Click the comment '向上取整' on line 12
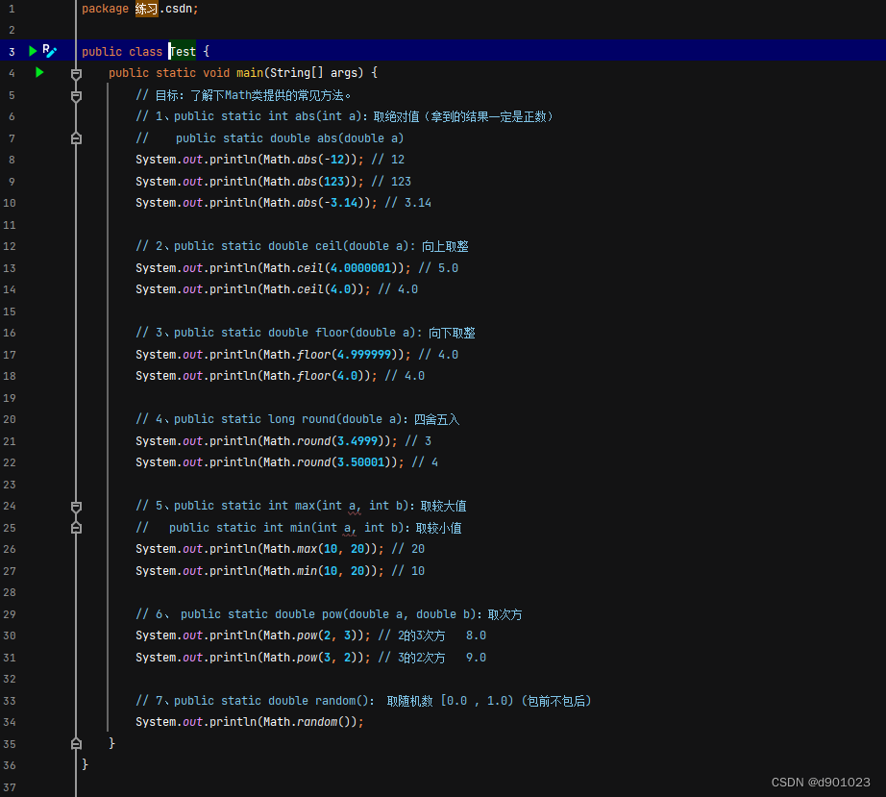 pos(445,246)
